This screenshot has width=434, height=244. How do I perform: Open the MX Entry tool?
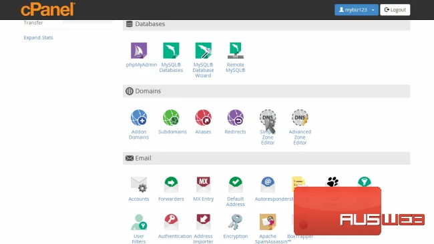pos(203,189)
